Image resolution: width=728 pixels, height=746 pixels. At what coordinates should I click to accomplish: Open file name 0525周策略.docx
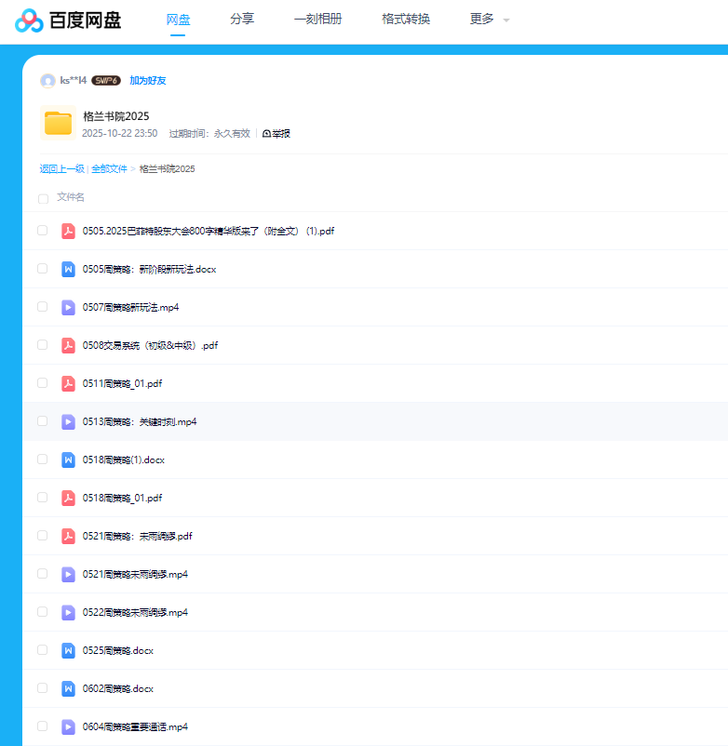pos(117,650)
